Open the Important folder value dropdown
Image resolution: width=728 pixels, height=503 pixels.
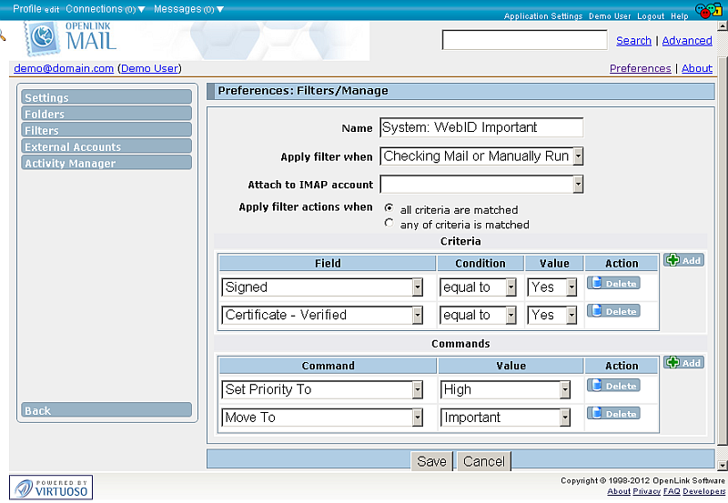pyautogui.click(x=505, y=417)
